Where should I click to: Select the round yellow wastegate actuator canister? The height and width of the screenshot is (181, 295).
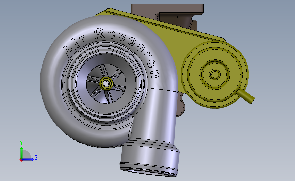point(215,75)
